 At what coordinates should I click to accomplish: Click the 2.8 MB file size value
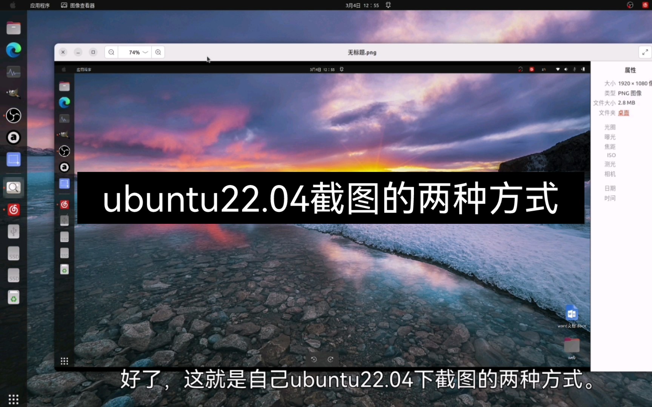626,103
